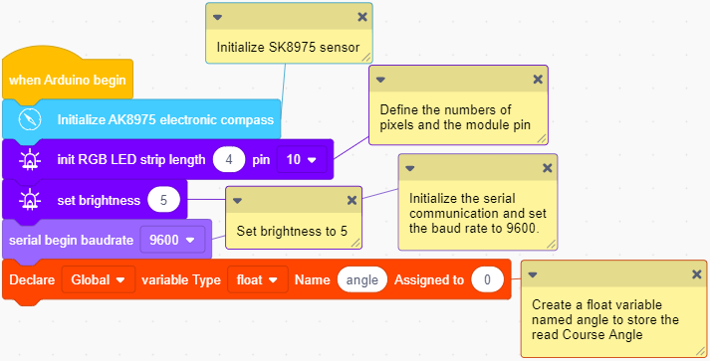Select the 'serial begin baudrate' block label
Image resolution: width=710 pixels, height=361 pixels.
(x=71, y=240)
